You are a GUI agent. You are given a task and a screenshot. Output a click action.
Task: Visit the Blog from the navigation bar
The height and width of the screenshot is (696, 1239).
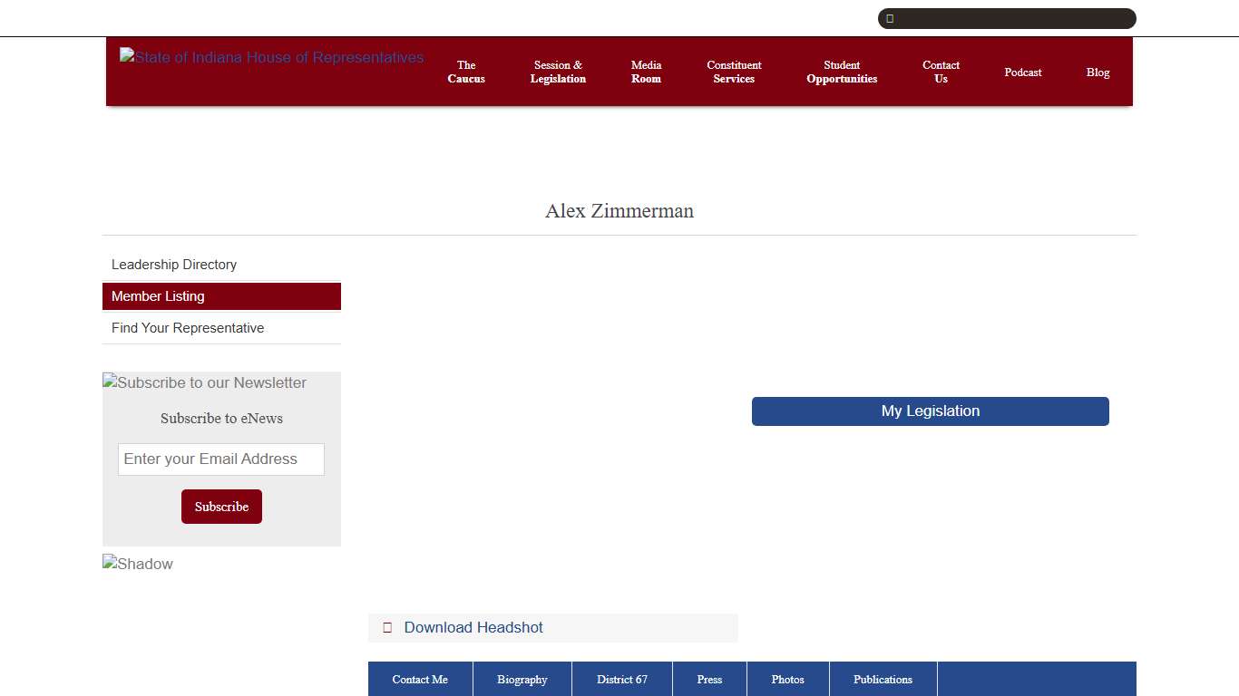[1098, 72]
